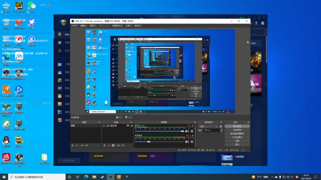The width and height of the screenshot is (321, 180).
Task: Click the Windows taskbar search box
Action: click(x=37, y=176)
